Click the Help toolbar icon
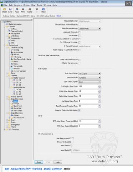Image resolution: width=133 pixels, height=172 pixels. [x=44, y=10]
